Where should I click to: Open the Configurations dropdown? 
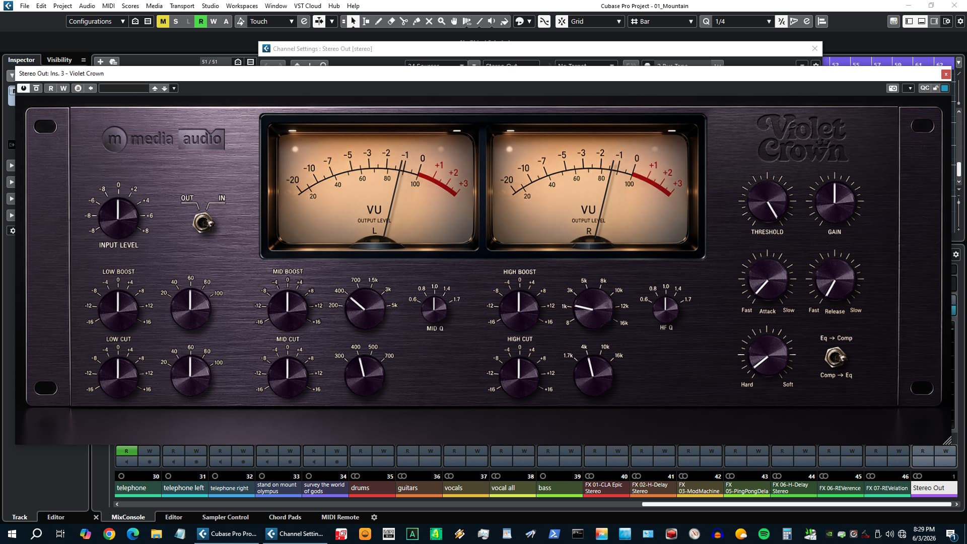pyautogui.click(x=96, y=21)
